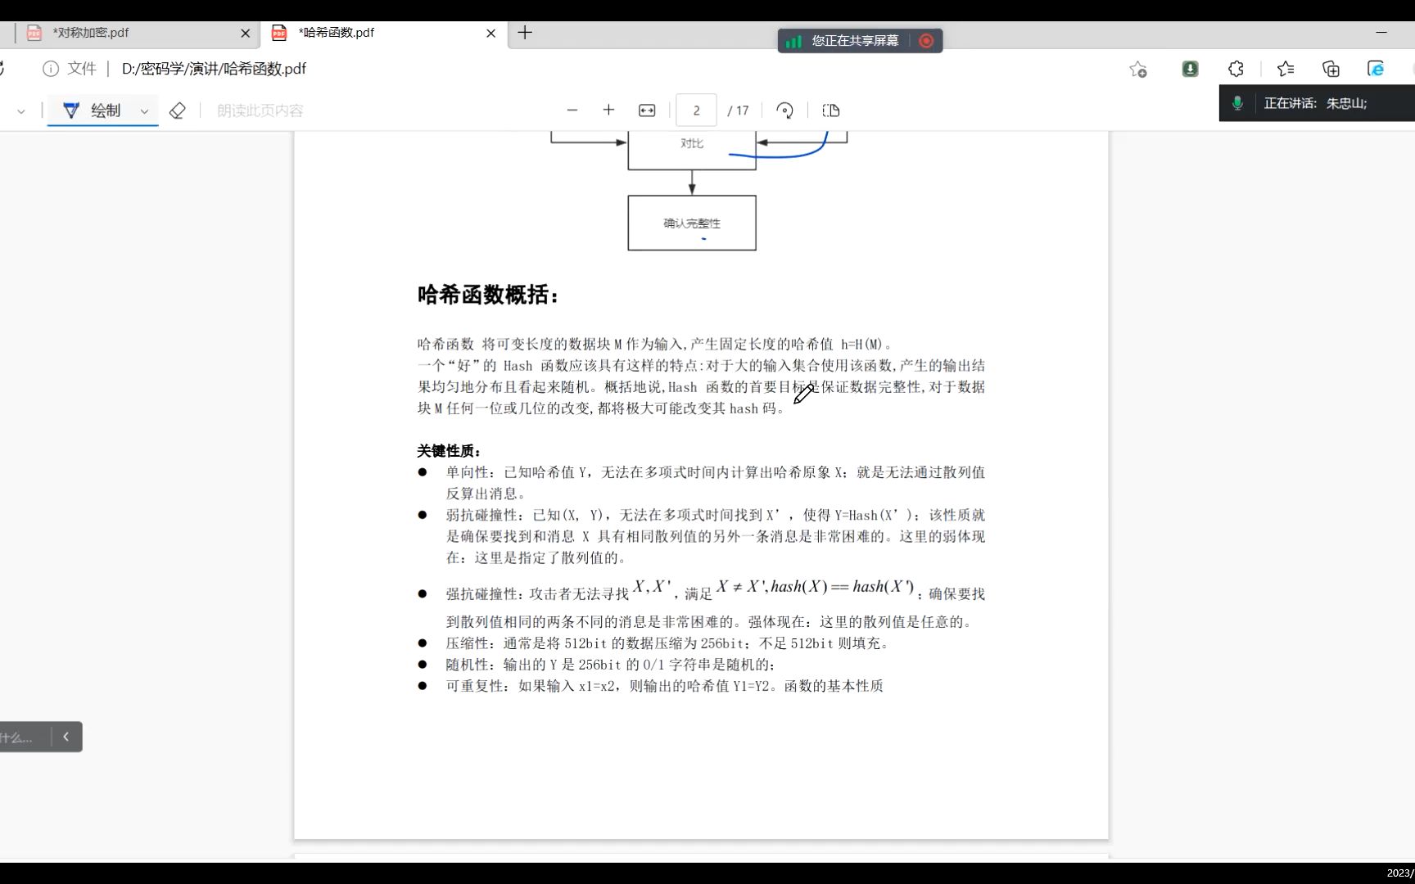Close the 哈希函数.pdf tab
The height and width of the screenshot is (884, 1415).
(x=491, y=34)
